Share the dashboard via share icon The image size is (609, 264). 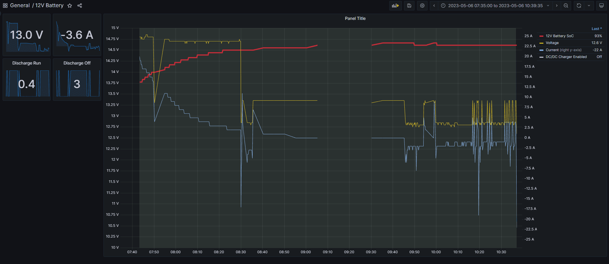click(x=80, y=6)
